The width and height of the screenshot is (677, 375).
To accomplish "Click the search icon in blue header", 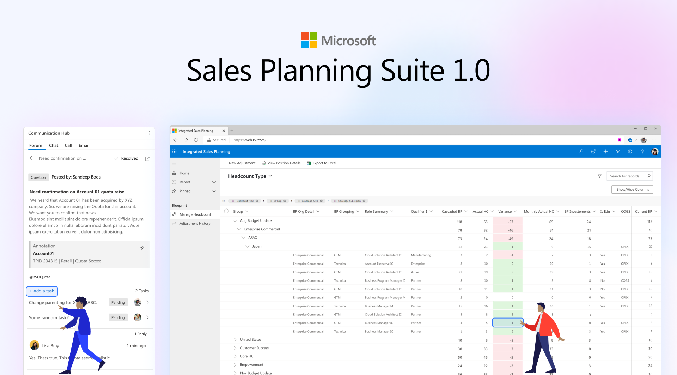I will click(x=581, y=151).
